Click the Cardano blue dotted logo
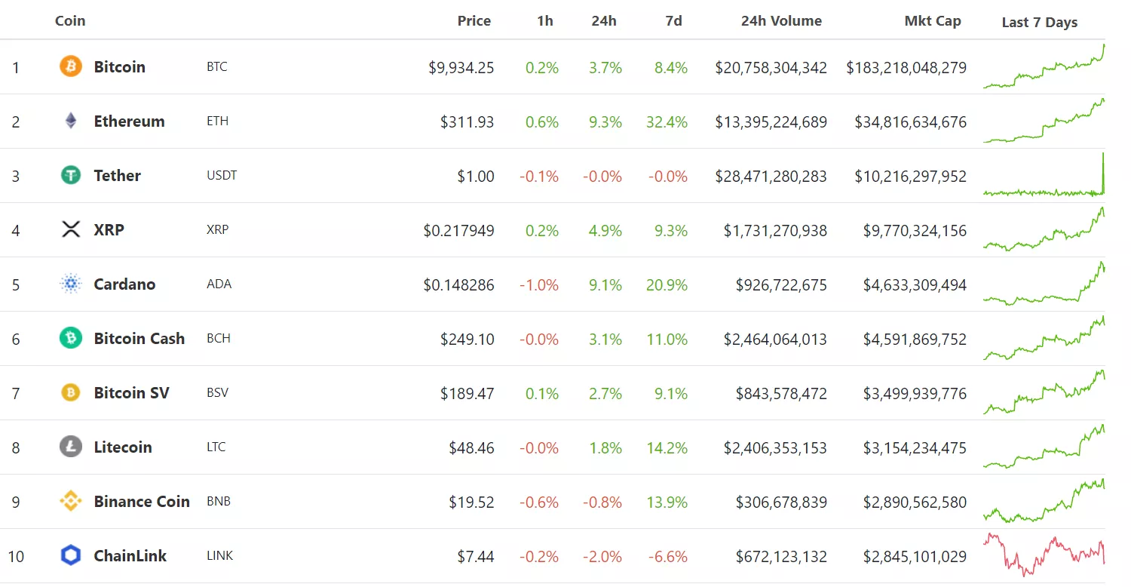Viewport: 1131px width, 587px height. (70, 284)
